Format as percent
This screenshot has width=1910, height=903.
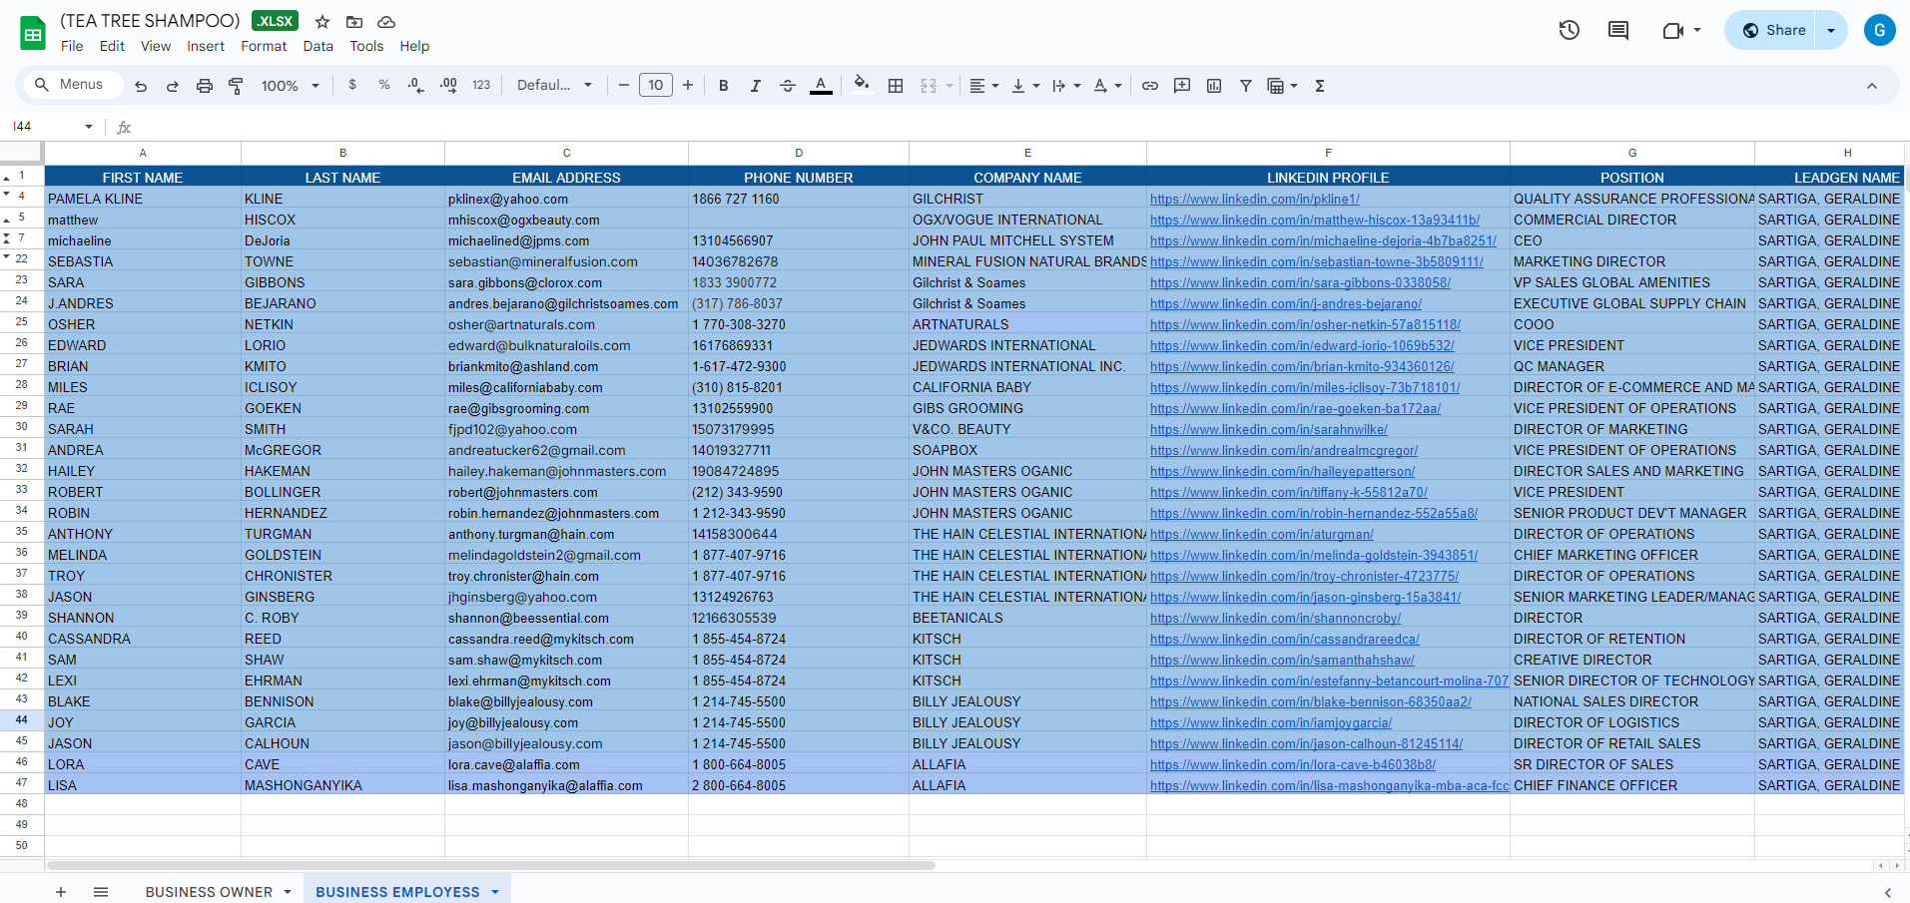coord(384,86)
